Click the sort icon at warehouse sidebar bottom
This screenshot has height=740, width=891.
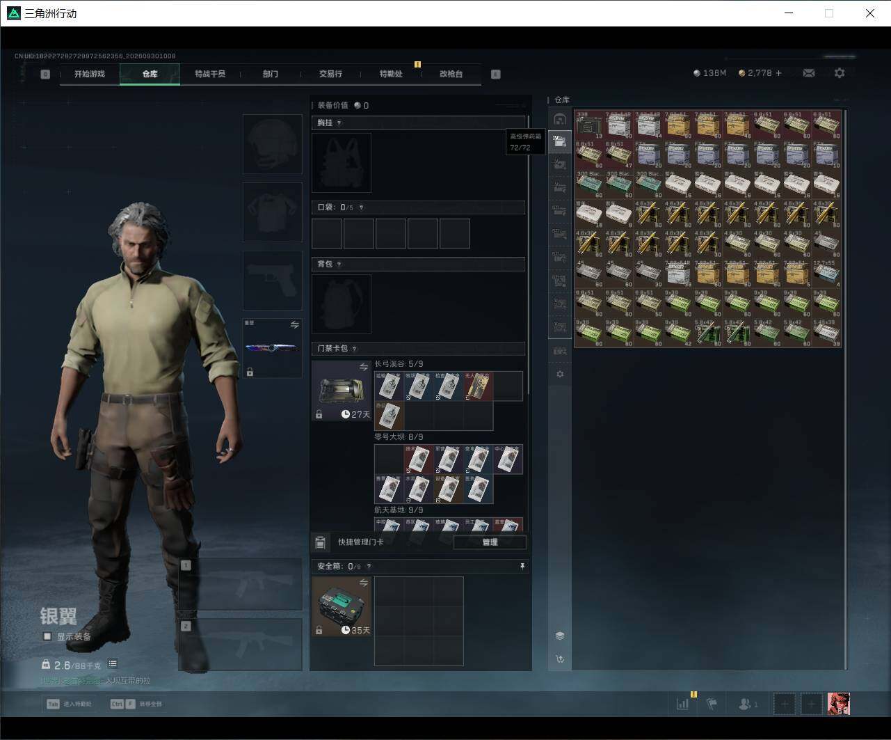[x=560, y=659]
